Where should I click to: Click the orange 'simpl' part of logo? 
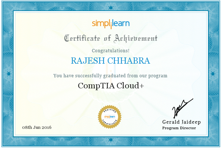click(101, 24)
